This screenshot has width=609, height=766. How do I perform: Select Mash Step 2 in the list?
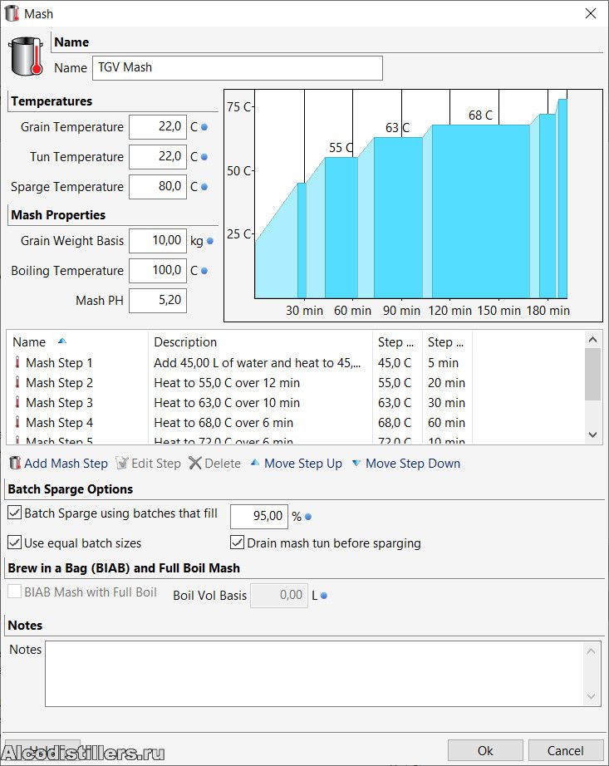tap(59, 383)
